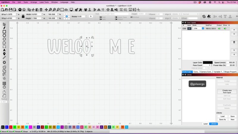238x134 pixels.
Task: Click the Save file icon
Action: click(11, 10)
